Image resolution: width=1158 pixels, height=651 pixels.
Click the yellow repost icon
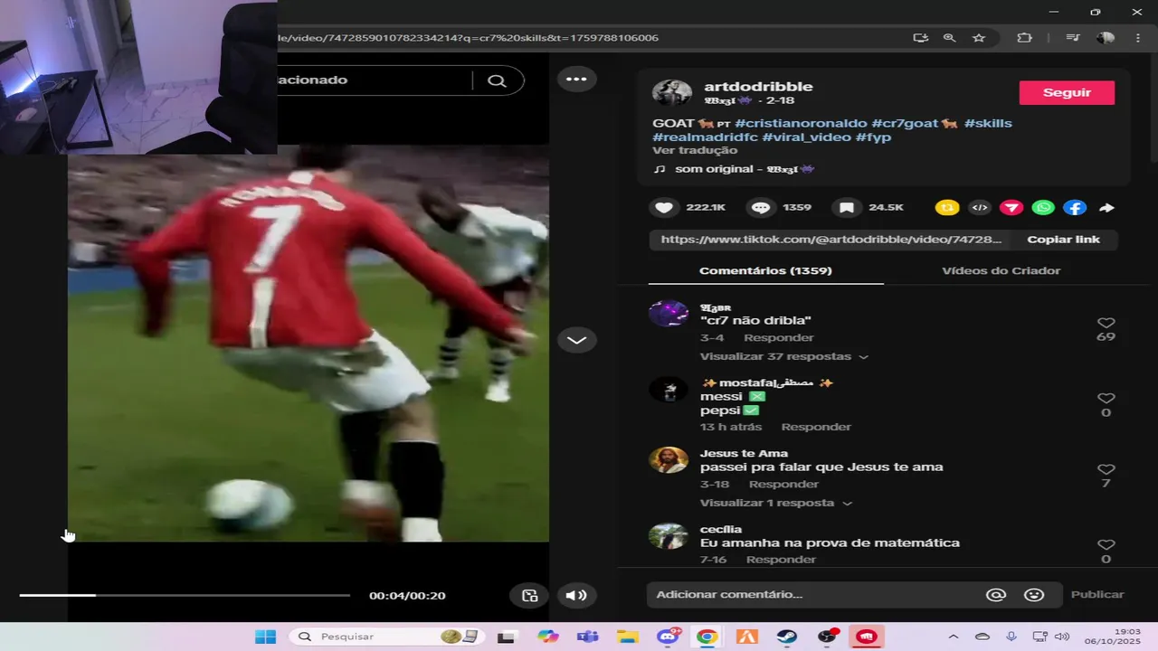947,208
